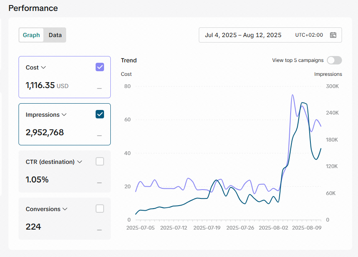Expand the Cost metric dropdown chevron
This screenshot has width=358, height=257.
coord(43,67)
